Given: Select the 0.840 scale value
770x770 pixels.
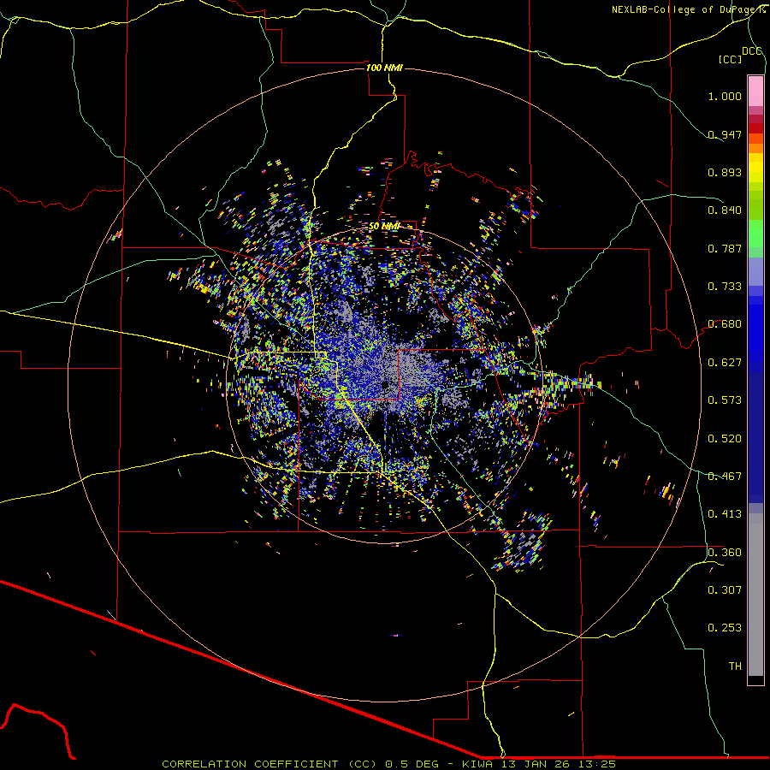Looking at the screenshot, I should (725, 210).
